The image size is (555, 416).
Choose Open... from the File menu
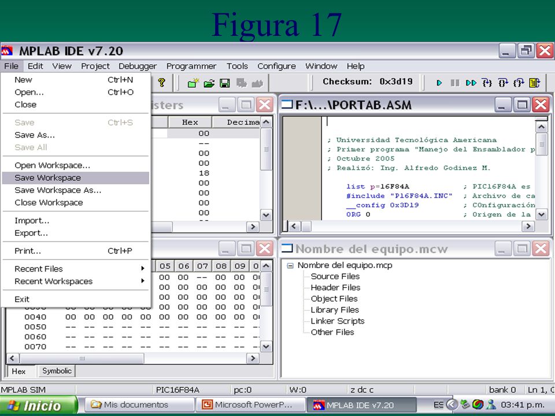tap(75, 92)
